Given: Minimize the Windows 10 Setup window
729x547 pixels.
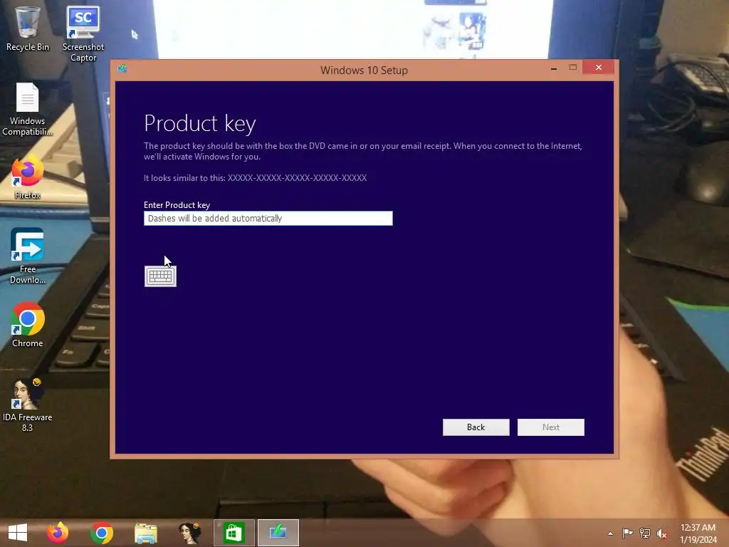Looking at the screenshot, I should pos(554,68).
